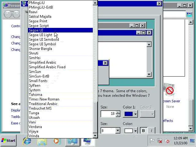Select Segoe Print font
The height and width of the screenshot is (147, 196).
click(61, 21)
